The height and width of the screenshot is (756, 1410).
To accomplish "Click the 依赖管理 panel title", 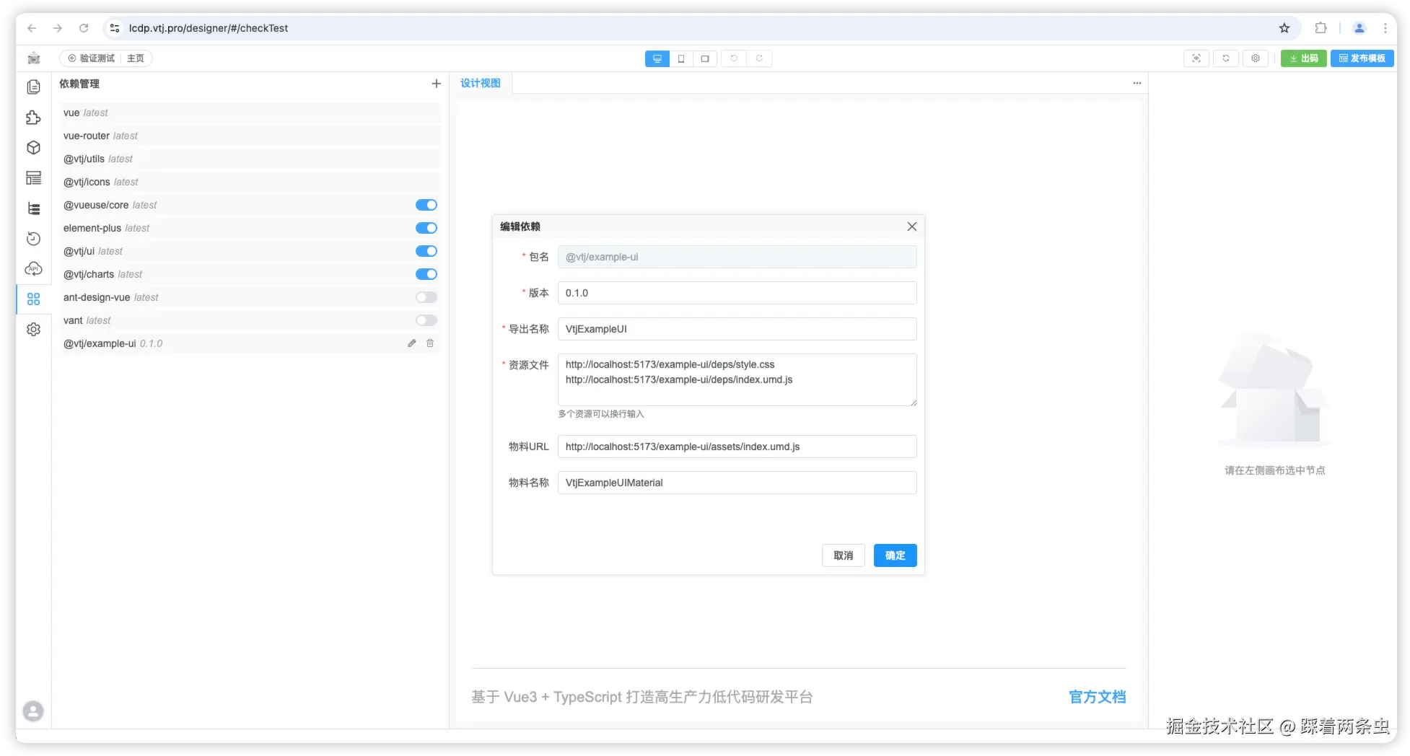I will coord(79,84).
